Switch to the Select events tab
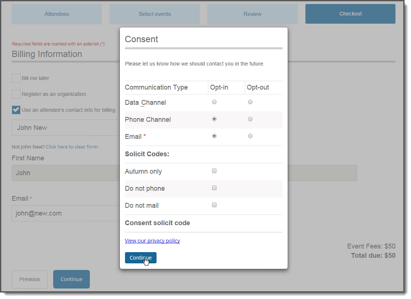 [x=155, y=14]
